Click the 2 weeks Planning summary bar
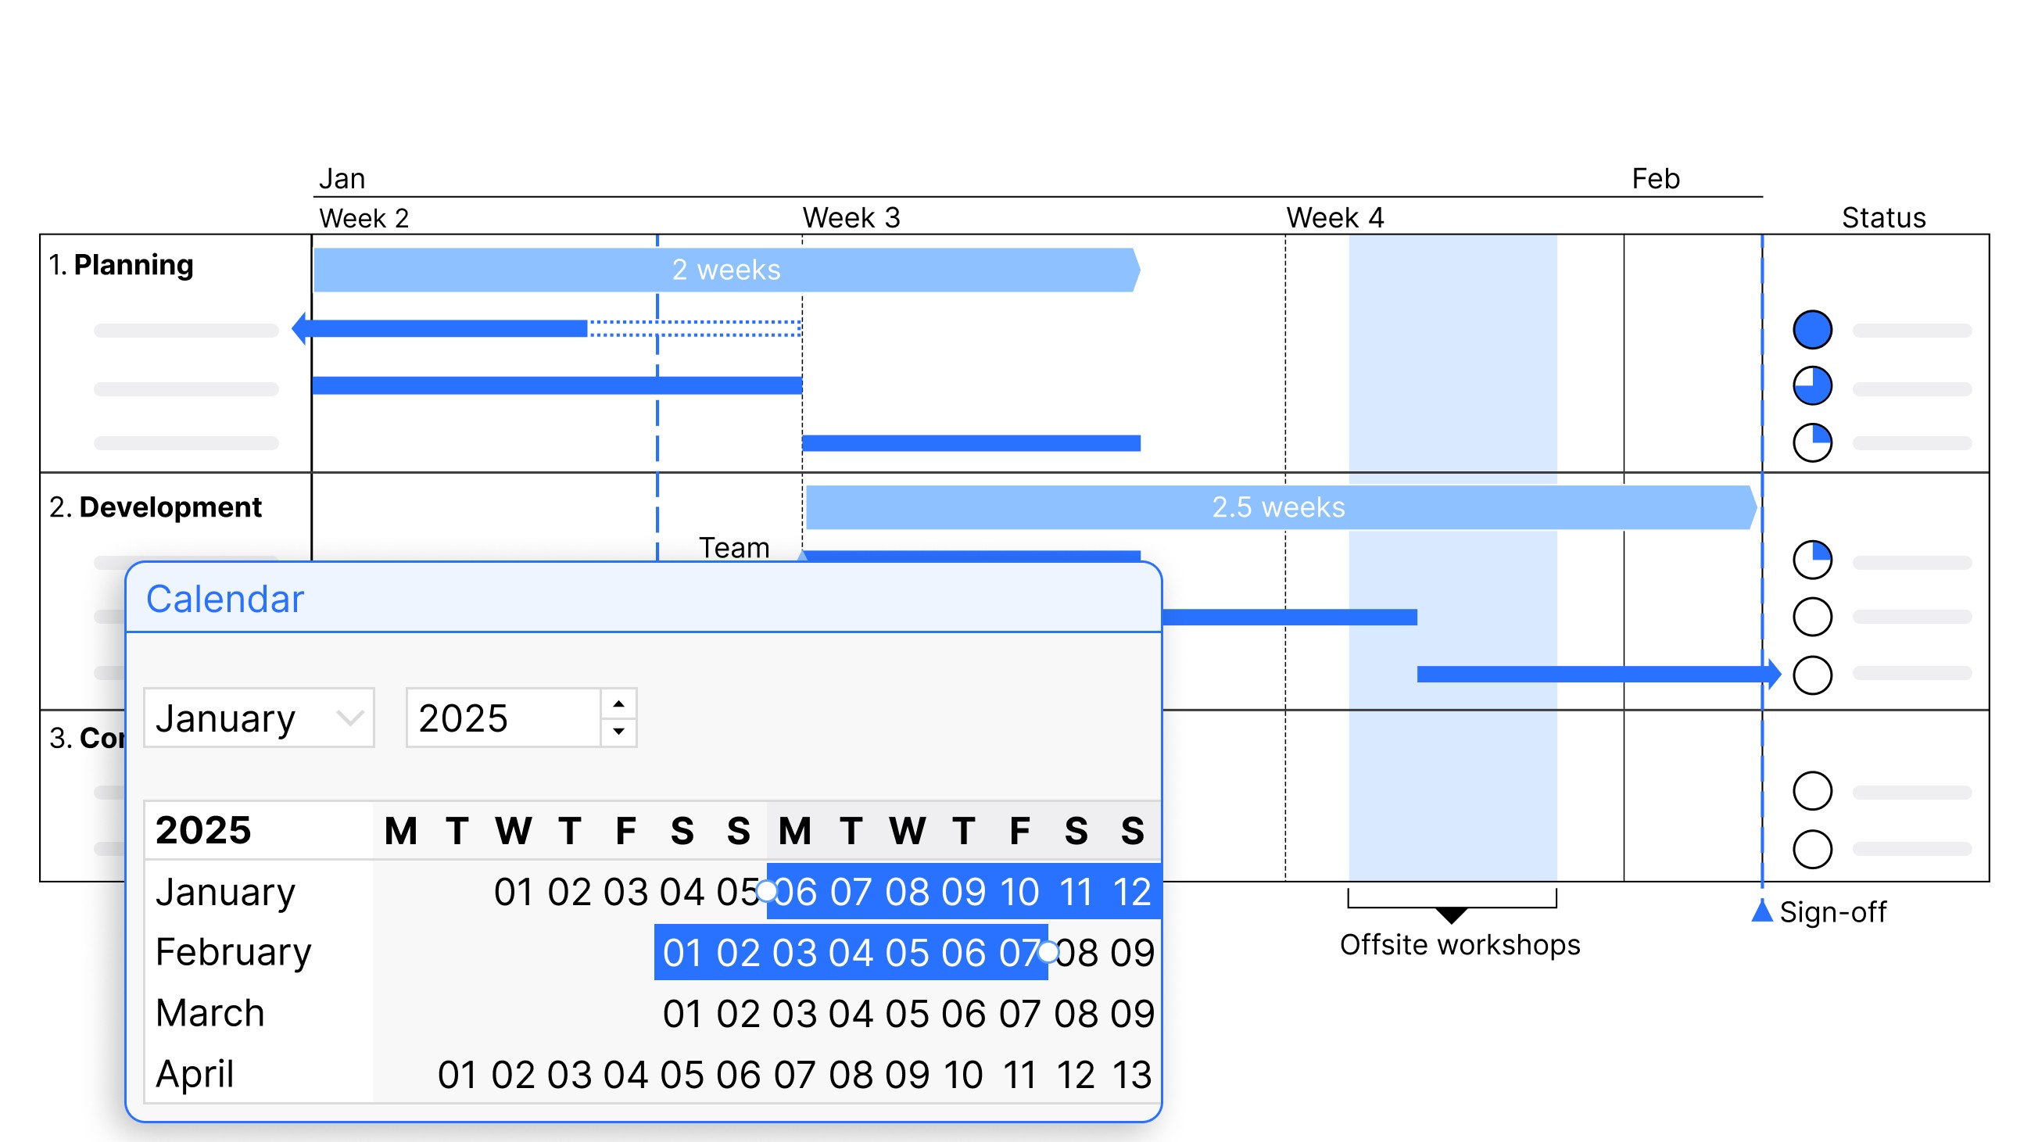 click(x=726, y=270)
